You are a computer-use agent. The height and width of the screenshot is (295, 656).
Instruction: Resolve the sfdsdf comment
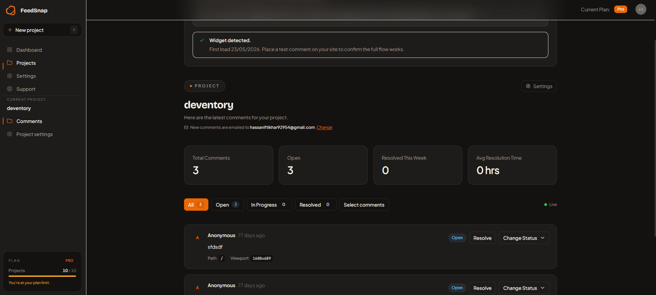482,238
